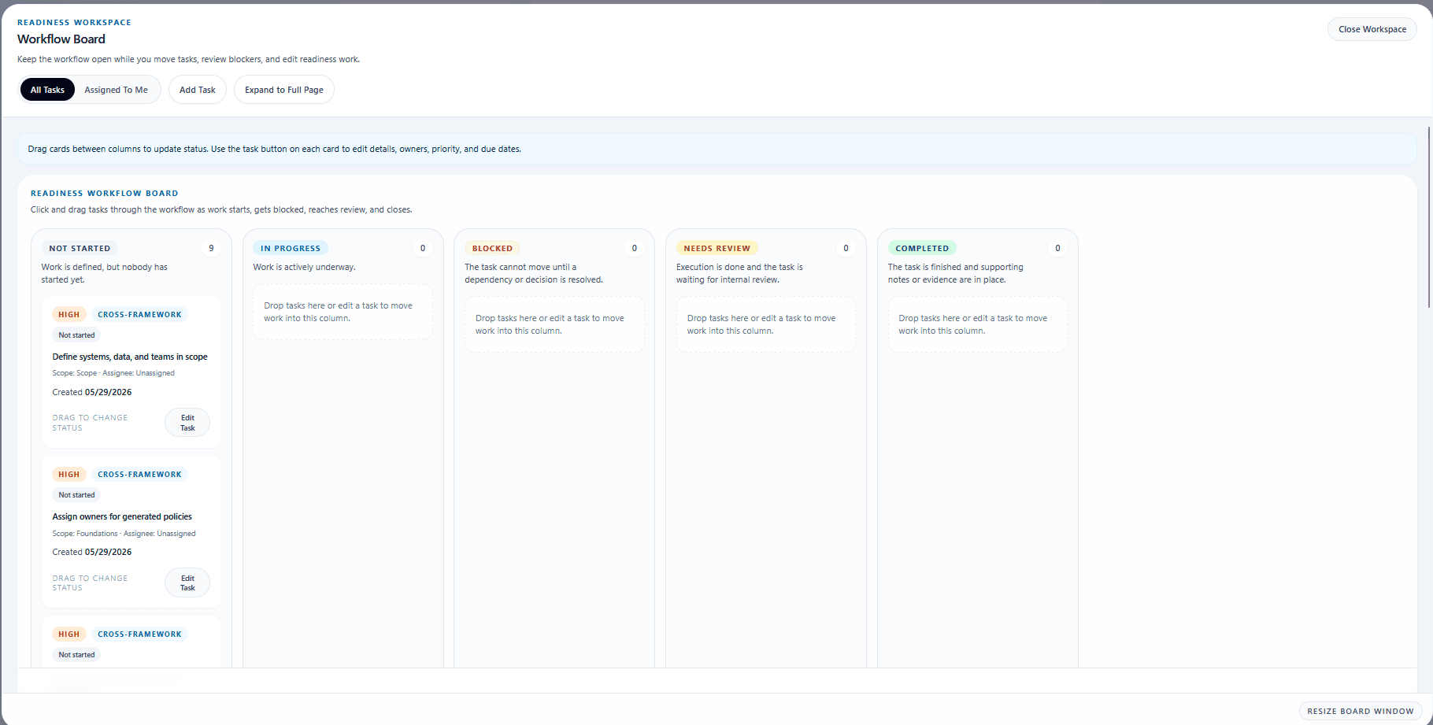Click the Add Task button
The width and height of the screenshot is (1433, 725).
point(198,90)
